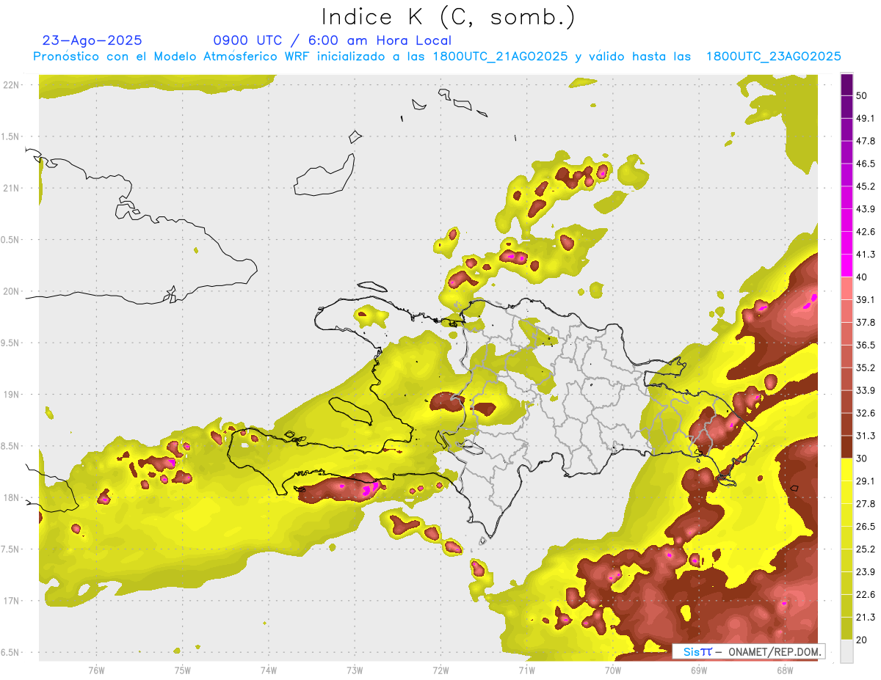Click the colorbar value '46.5'
Screen dimensions: 881x680
[866, 164]
